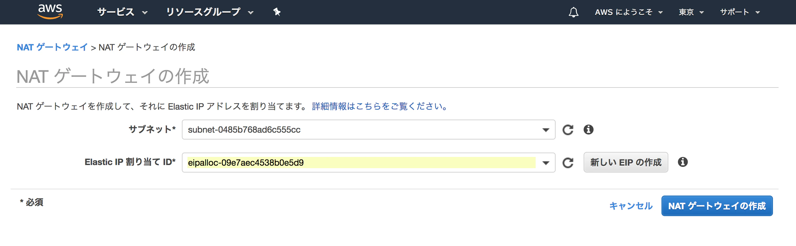796x246 pixels.
Task: Click the pin icon in the navigation bar
Action: pos(277,12)
